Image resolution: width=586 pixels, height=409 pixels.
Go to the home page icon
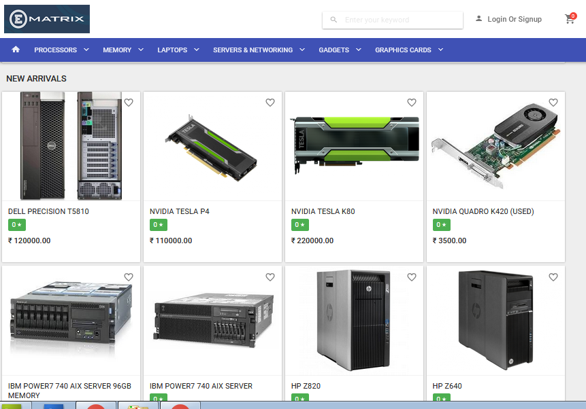(x=16, y=50)
